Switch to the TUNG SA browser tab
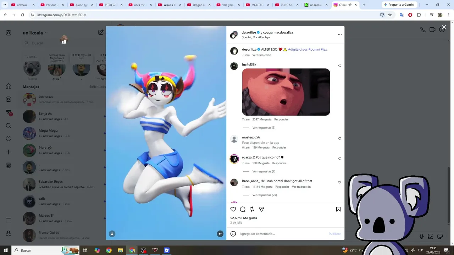 (287, 5)
